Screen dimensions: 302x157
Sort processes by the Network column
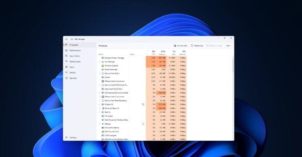coord(182,53)
